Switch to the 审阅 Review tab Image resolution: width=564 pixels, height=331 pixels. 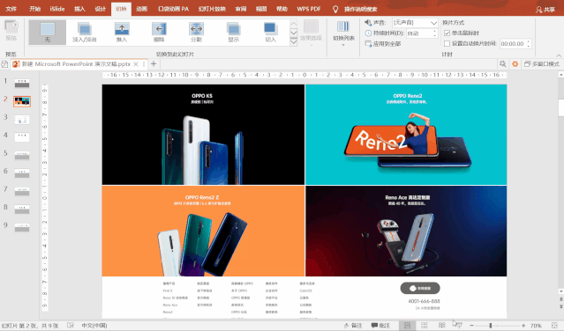241,9
